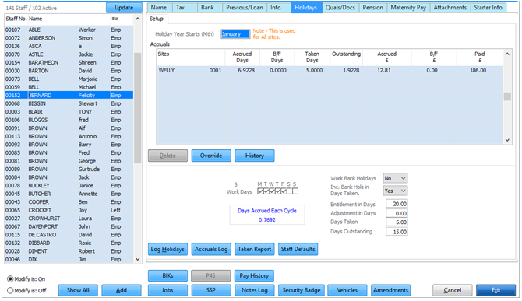This screenshot has height=301, width=522.
Task: Click the staff list scroll-up arrow
Action: pos(137,19)
